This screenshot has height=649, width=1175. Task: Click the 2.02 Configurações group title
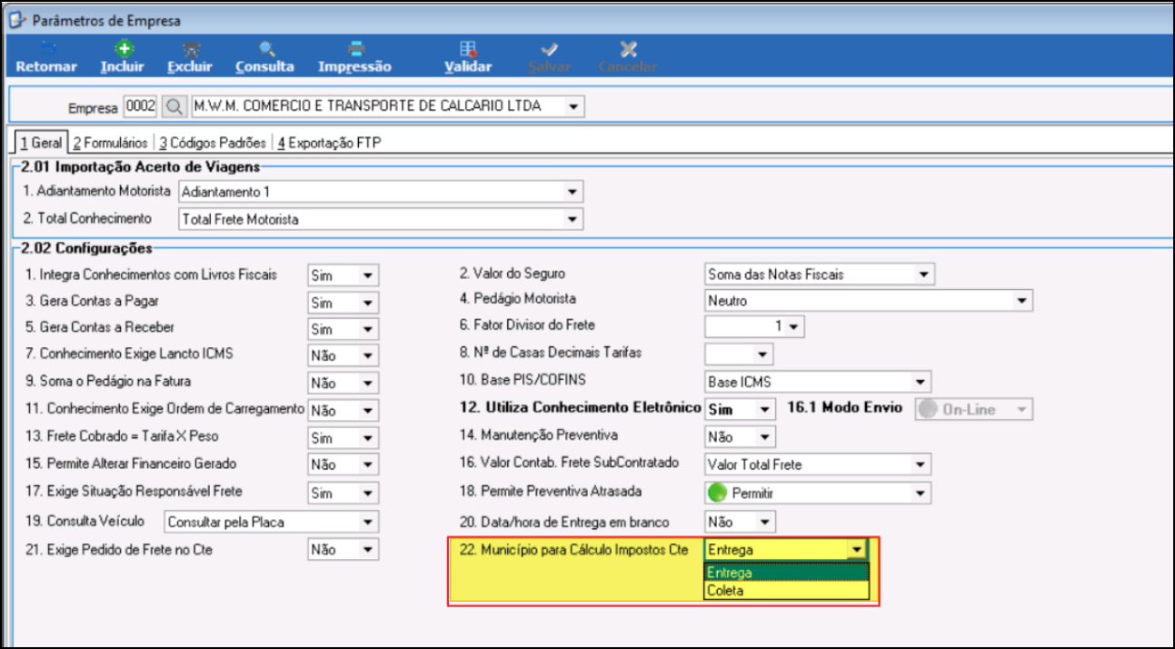85,248
